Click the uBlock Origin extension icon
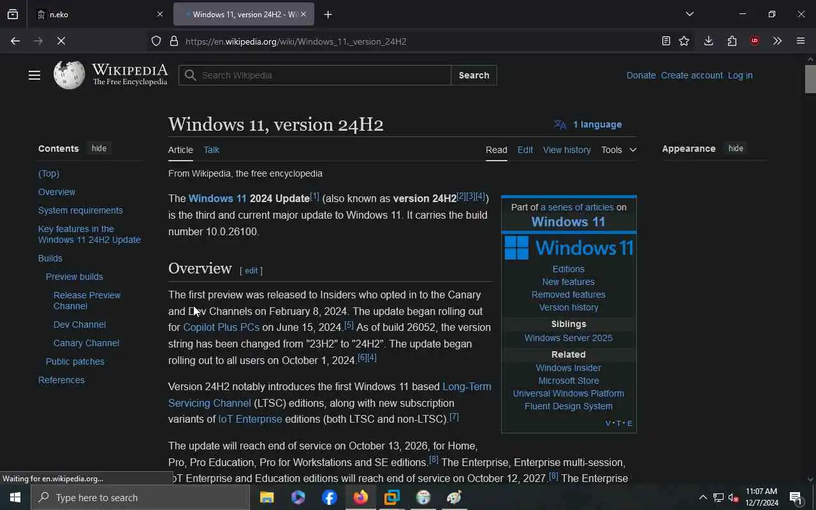 point(755,41)
